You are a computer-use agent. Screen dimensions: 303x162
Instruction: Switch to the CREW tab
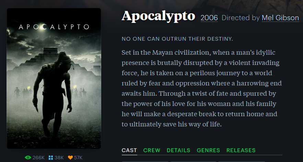point(152,150)
